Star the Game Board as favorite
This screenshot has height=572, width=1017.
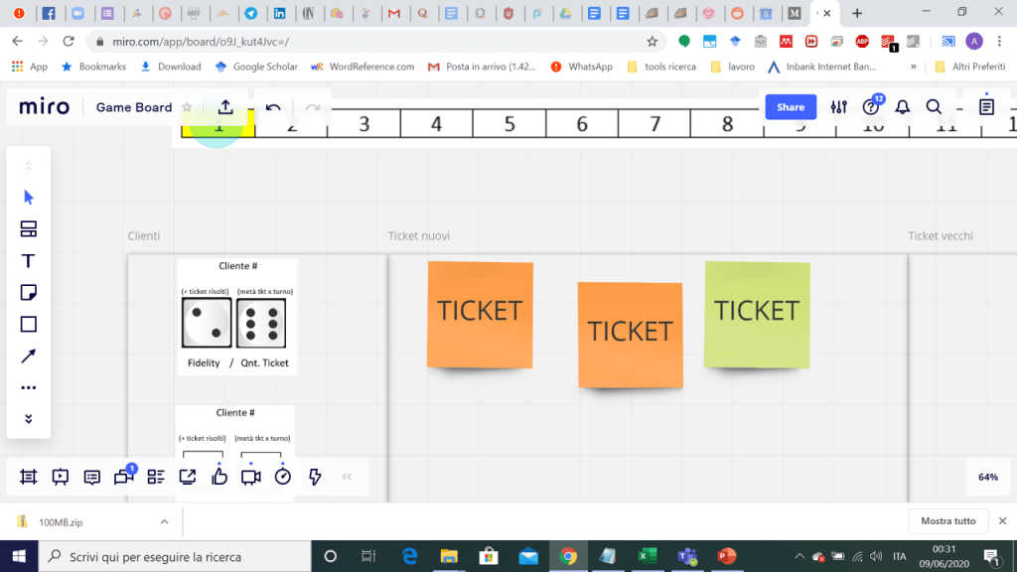pos(187,107)
